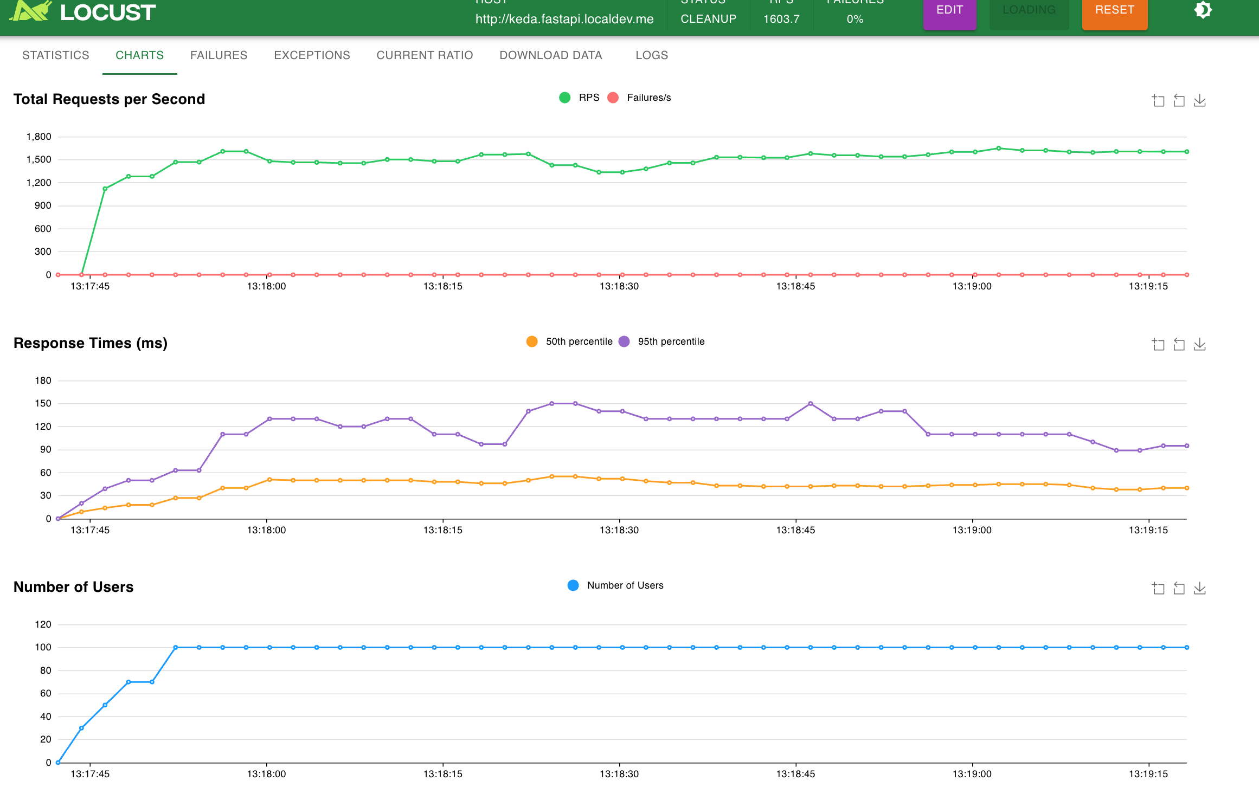Toggle the dark mode theme icon
1259x800 pixels.
pos(1203,10)
